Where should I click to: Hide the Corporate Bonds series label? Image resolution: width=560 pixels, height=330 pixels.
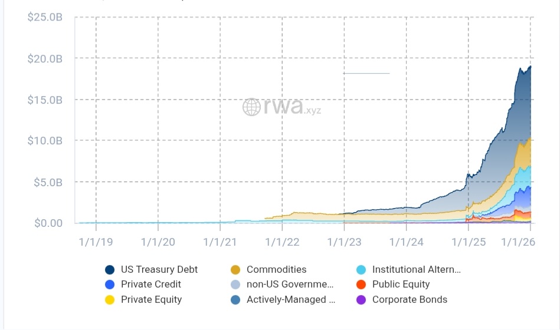coord(410,299)
